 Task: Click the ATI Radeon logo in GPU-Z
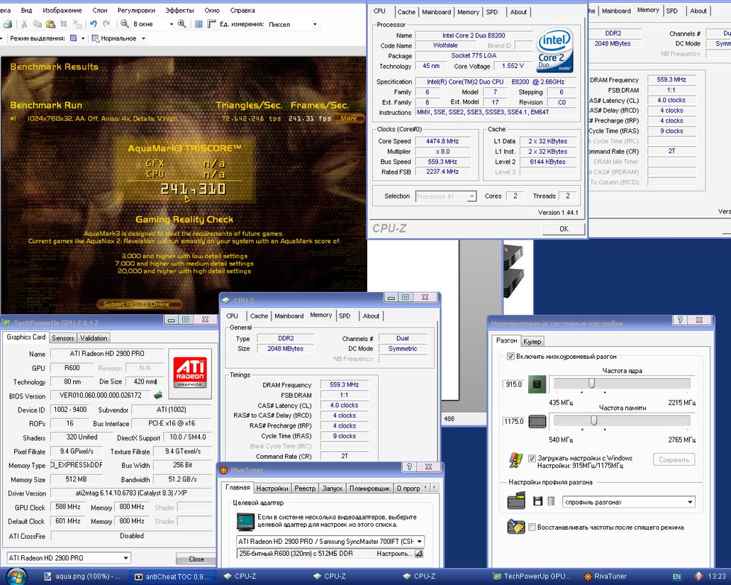point(190,373)
